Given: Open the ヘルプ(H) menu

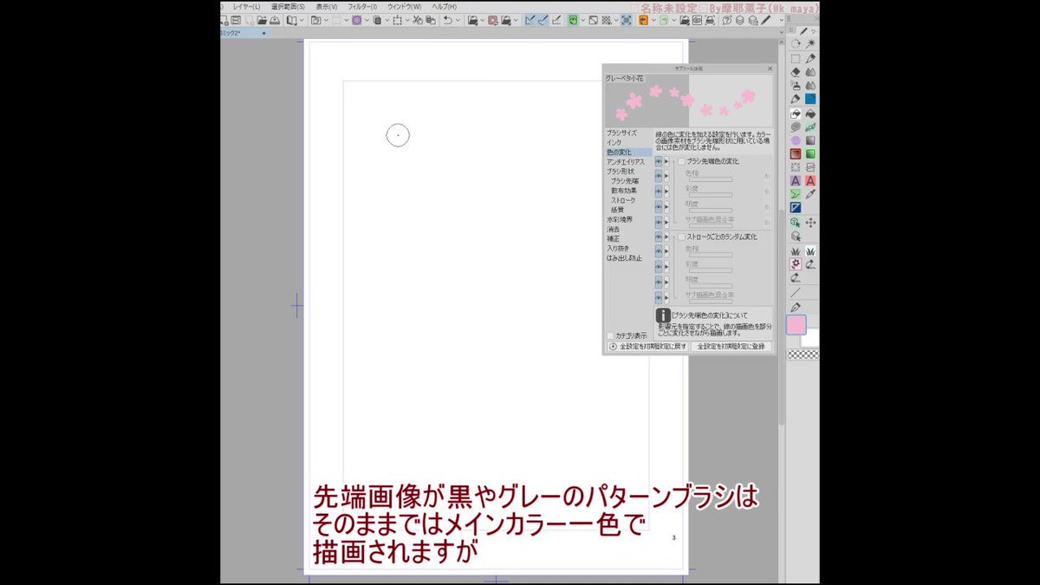Looking at the screenshot, I should (x=445, y=6).
